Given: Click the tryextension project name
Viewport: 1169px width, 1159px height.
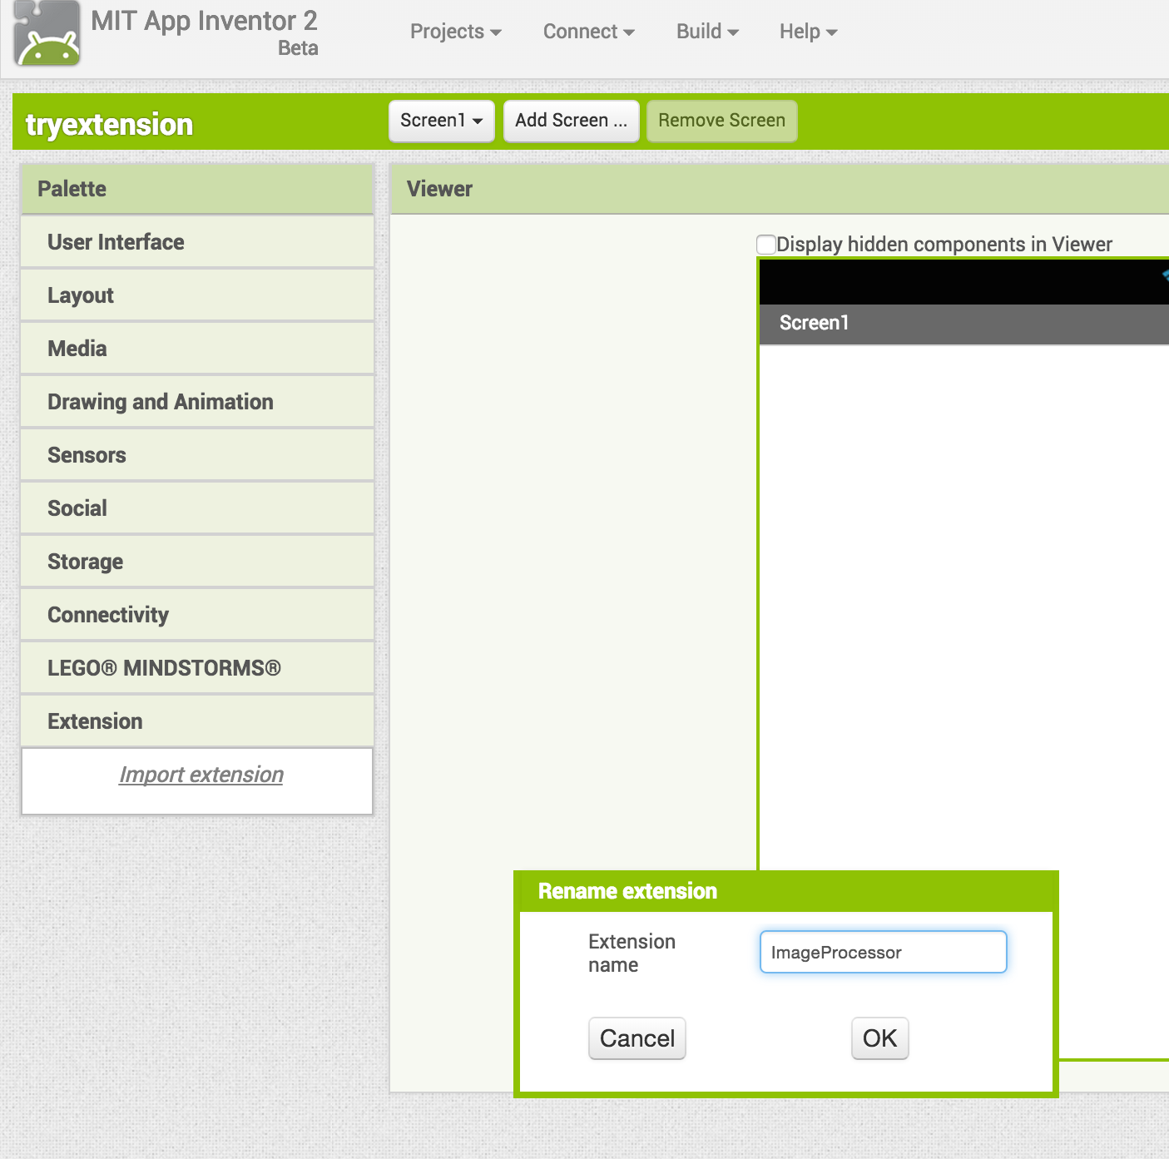Looking at the screenshot, I should tap(109, 124).
